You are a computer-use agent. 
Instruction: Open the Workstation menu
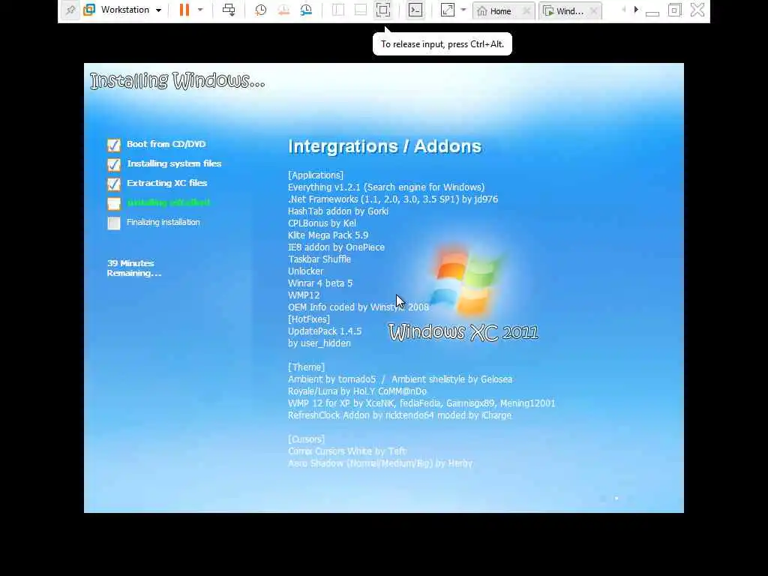(x=130, y=10)
